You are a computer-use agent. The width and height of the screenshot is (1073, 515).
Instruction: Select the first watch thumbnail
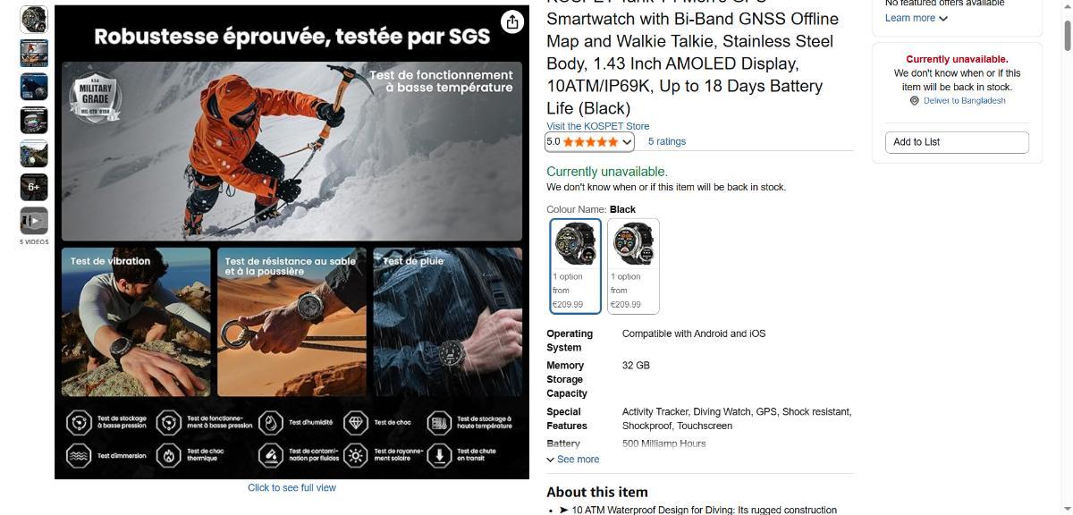tap(34, 19)
